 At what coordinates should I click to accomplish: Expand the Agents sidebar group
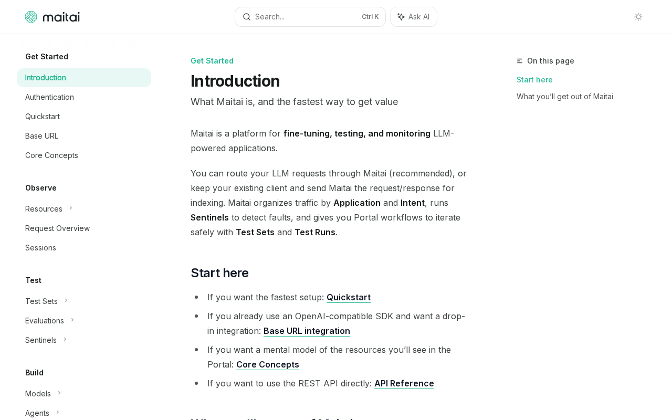tap(58, 413)
